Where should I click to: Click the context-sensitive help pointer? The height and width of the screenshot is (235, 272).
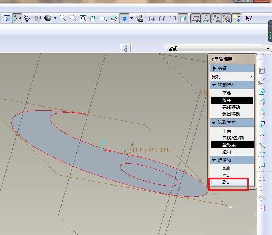coord(249,18)
